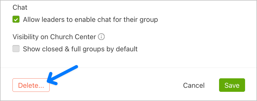Show info about Church Center visibility
The height and width of the screenshot is (101, 257).
[x=101, y=37]
